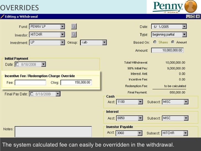
Task: Minimize the Editing a Withdrawal window
Action: (x=188, y=17)
